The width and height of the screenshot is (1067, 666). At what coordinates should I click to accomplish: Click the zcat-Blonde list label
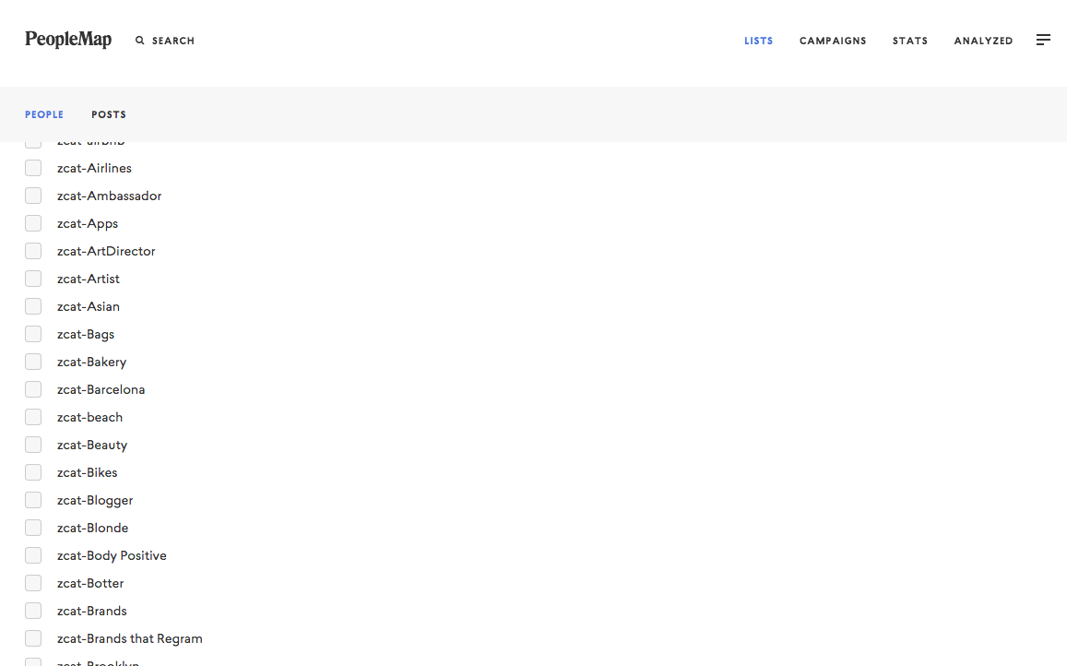point(92,529)
